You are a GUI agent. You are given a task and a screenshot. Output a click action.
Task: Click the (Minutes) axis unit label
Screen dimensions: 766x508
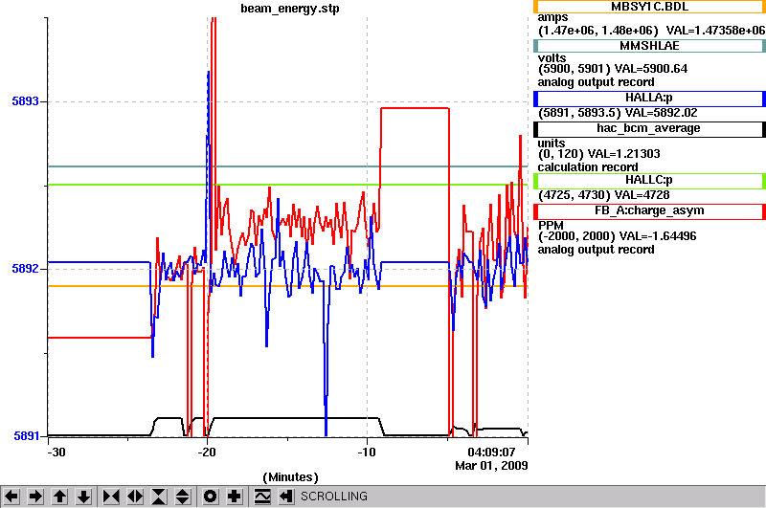point(290,477)
